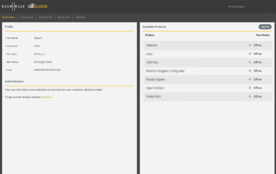Select the Open Platform product row

(208, 88)
